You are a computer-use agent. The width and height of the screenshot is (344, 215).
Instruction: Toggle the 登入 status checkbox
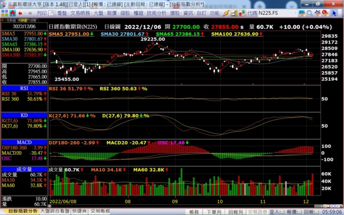(283, 212)
